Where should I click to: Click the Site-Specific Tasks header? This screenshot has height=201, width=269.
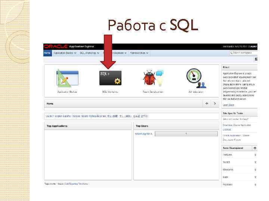pos(233,113)
